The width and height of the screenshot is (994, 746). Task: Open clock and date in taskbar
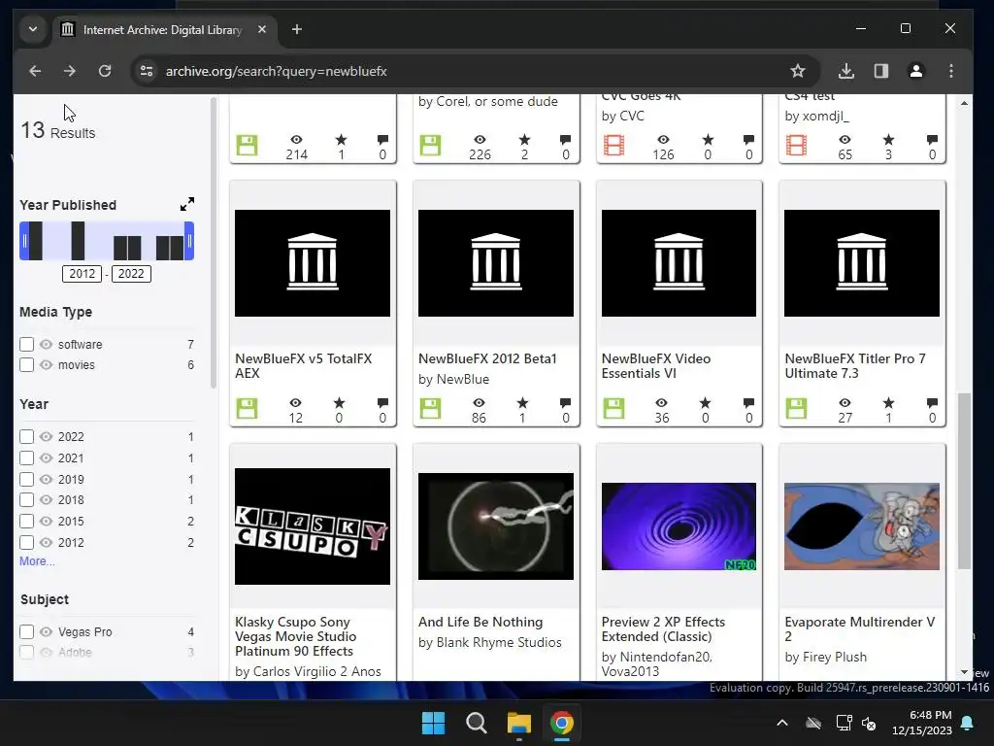point(922,723)
